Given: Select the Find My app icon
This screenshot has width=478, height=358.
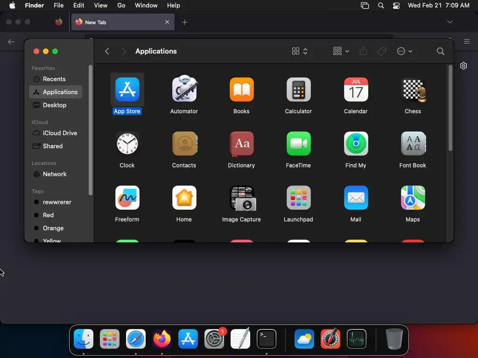Looking at the screenshot, I should [356, 144].
